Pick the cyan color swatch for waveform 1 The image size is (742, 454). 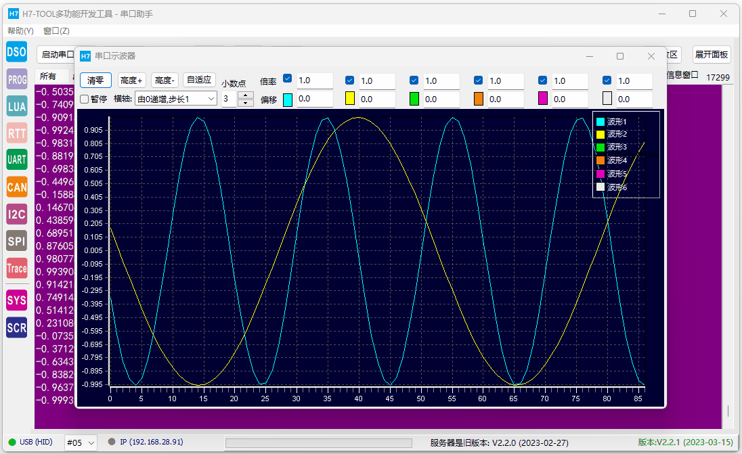[x=288, y=99]
